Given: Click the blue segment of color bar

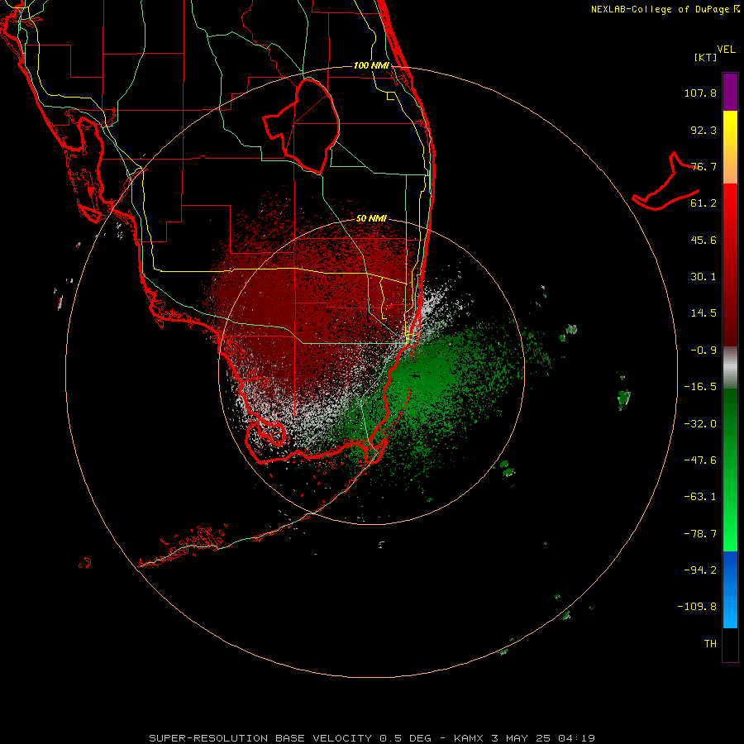Looking at the screenshot, I should (730, 589).
